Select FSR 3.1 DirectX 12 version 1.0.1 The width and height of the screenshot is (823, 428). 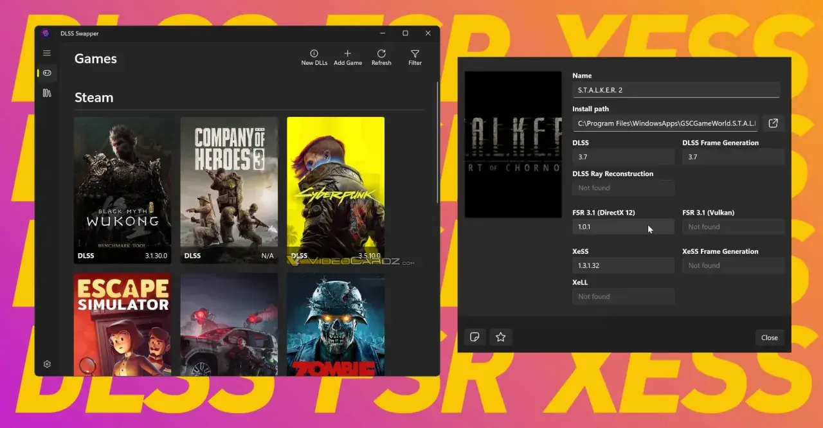pos(623,227)
